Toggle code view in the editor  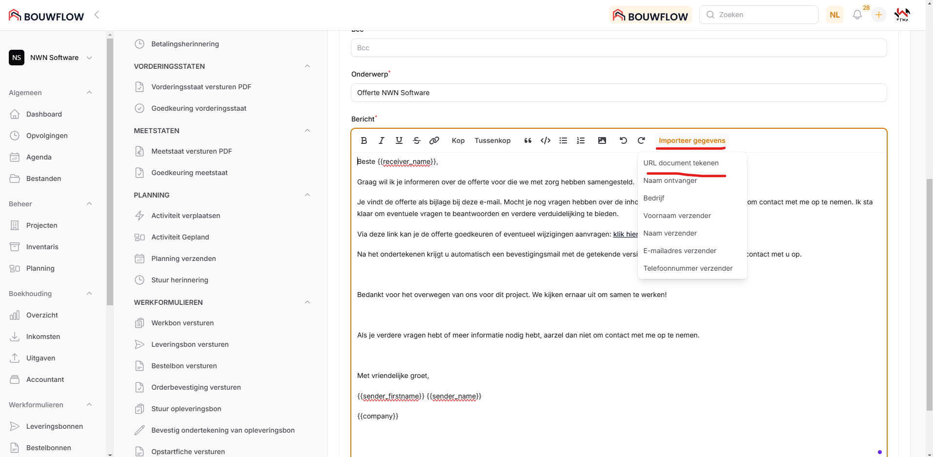[x=546, y=140]
